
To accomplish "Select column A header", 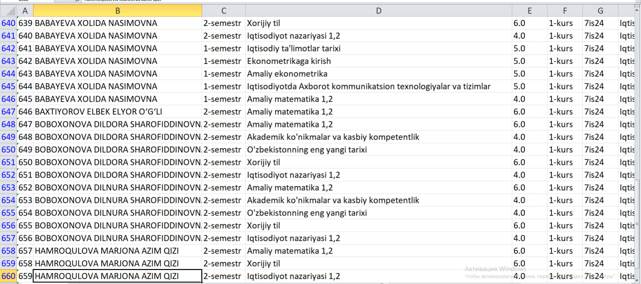I will (25, 10).
